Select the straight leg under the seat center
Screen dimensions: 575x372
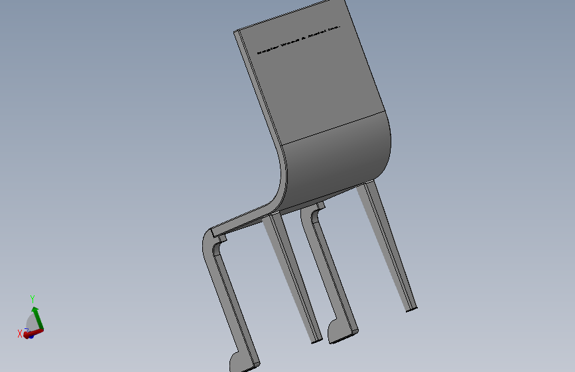(292, 277)
